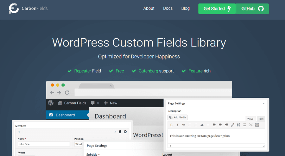Switch to the Visual editor tab

click(251, 119)
